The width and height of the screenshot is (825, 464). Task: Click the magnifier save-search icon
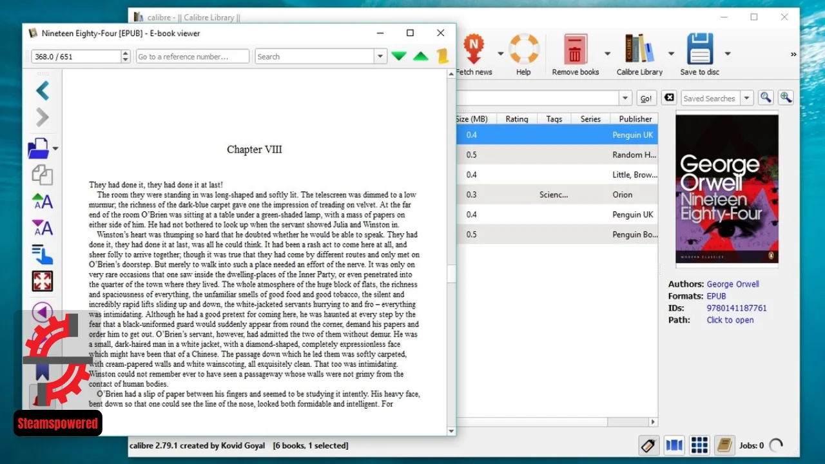pos(766,97)
